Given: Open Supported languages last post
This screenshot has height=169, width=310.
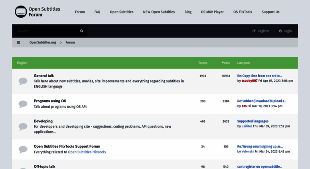Looking at the screenshot, I should tap(253, 121).
